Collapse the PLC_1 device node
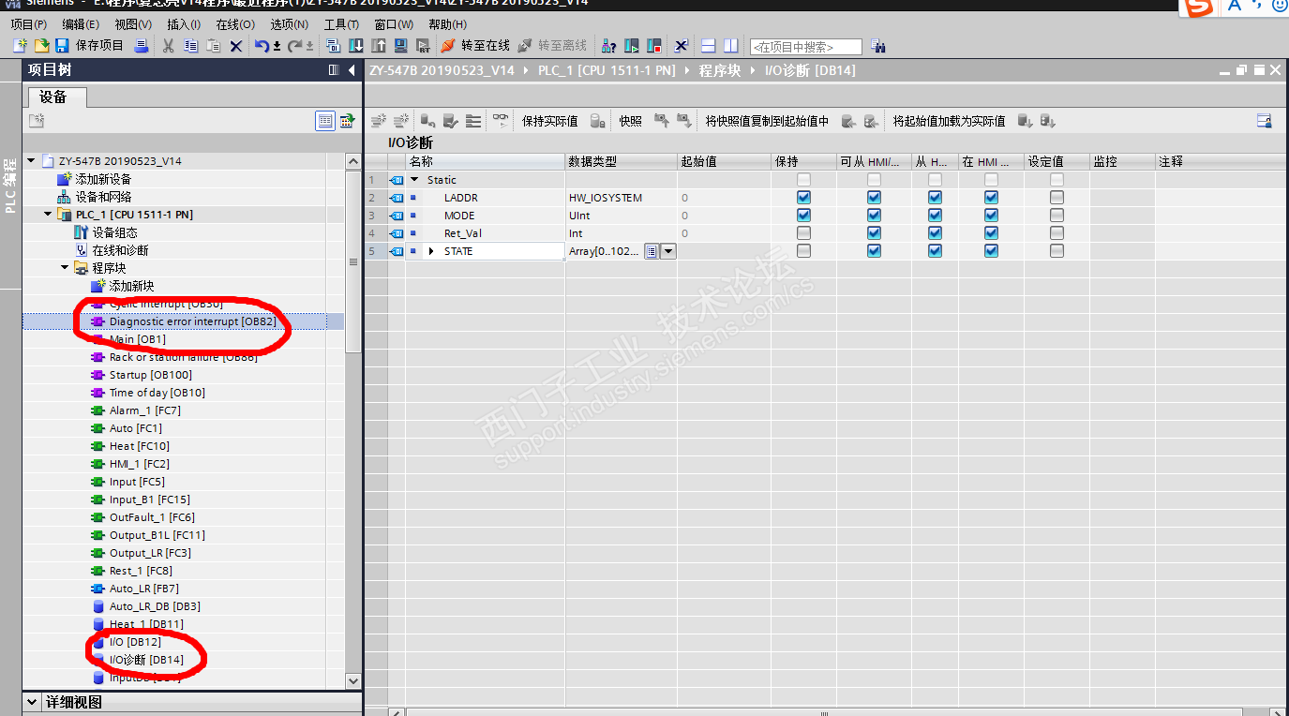 point(48,215)
